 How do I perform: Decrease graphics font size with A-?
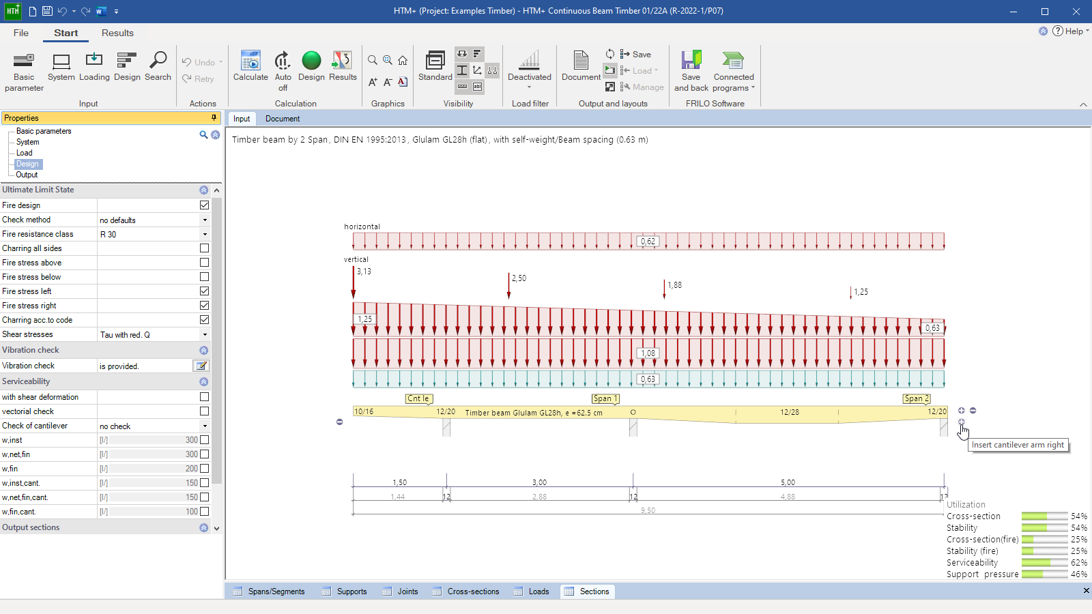388,82
